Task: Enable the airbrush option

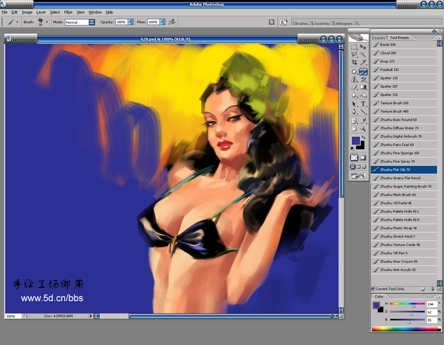Action: point(172,22)
